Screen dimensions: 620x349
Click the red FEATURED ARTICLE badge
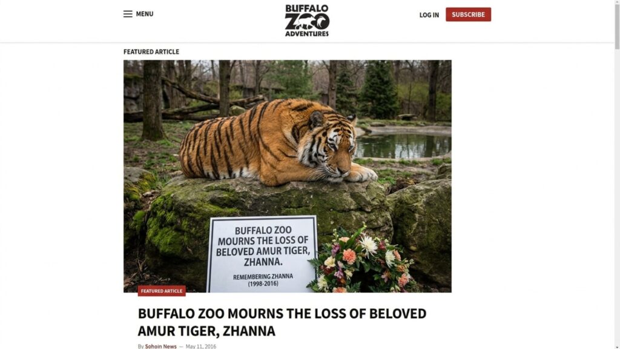click(162, 291)
